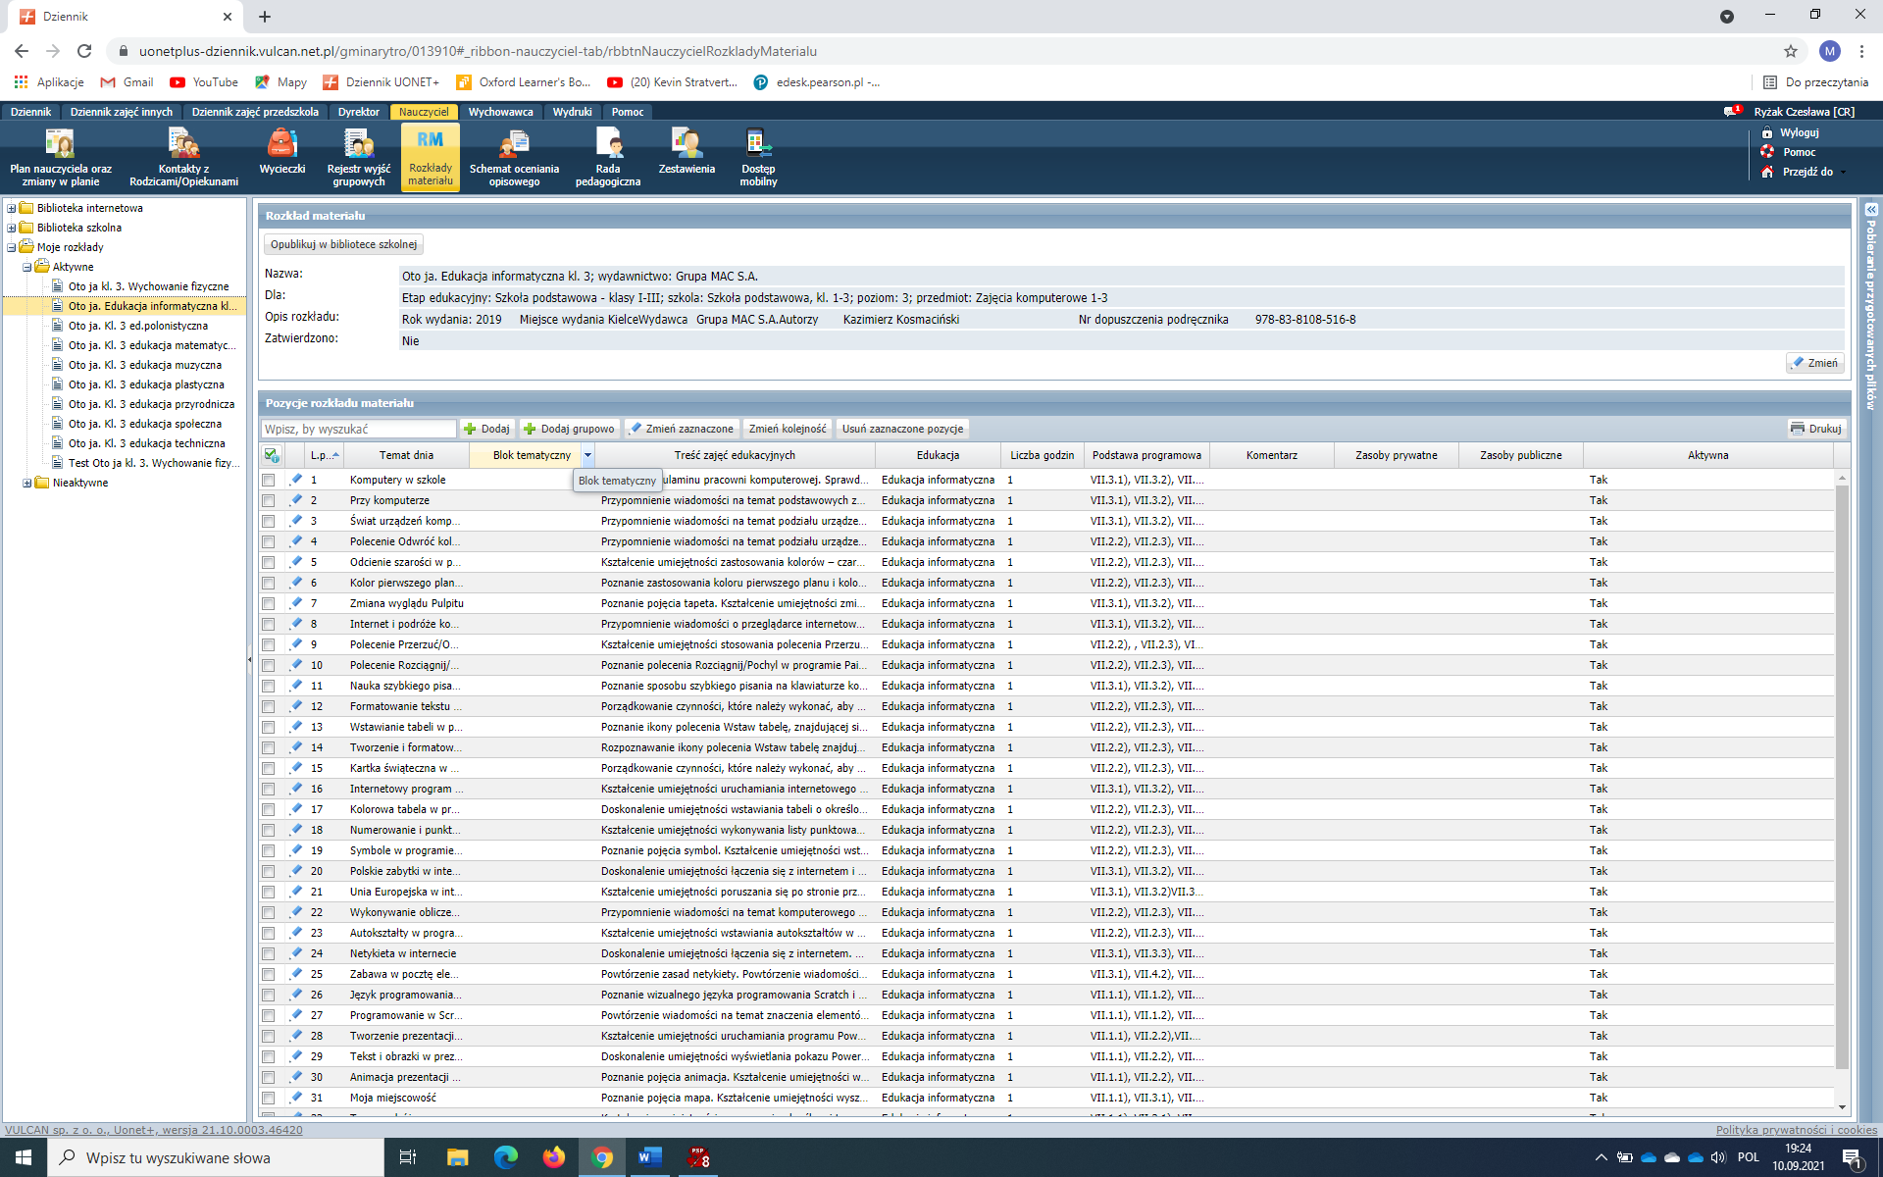Screen dimensions: 1883x1177
Task: Open the Dyrektor tab
Action: pos(358,112)
